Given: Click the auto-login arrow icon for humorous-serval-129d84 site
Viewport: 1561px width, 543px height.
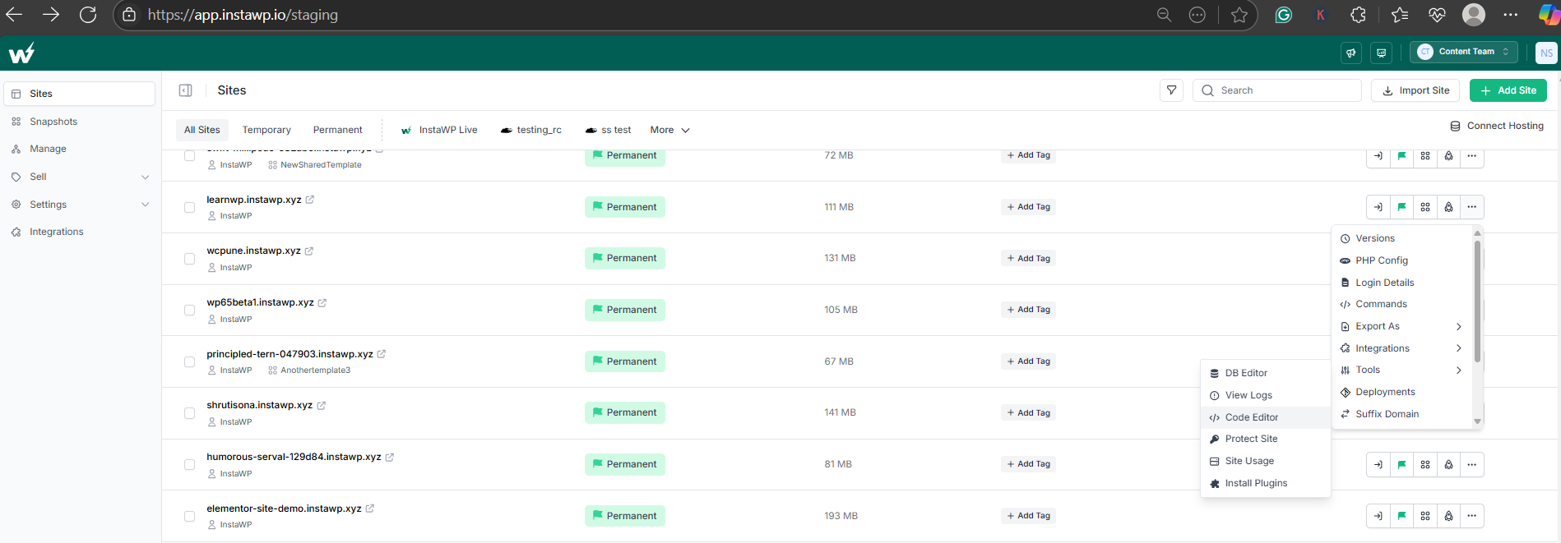Looking at the screenshot, I should pyautogui.click(x=1378, y=464).
